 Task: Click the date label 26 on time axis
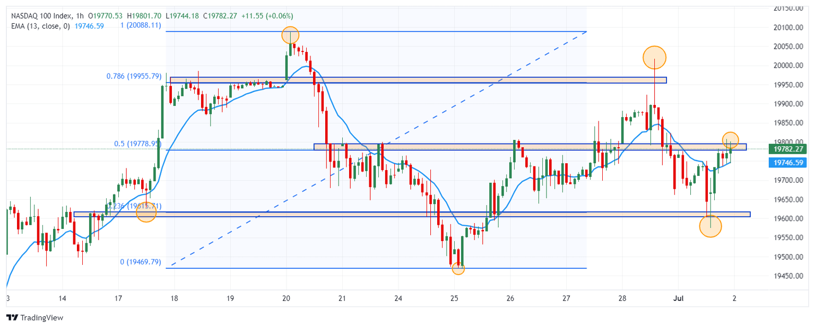click(x=510, y=298)
